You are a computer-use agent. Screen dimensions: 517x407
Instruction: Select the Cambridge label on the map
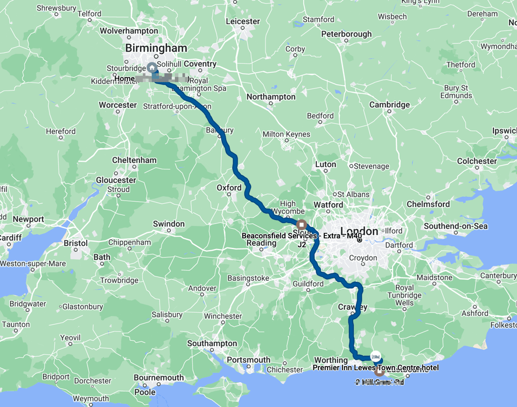389,105
